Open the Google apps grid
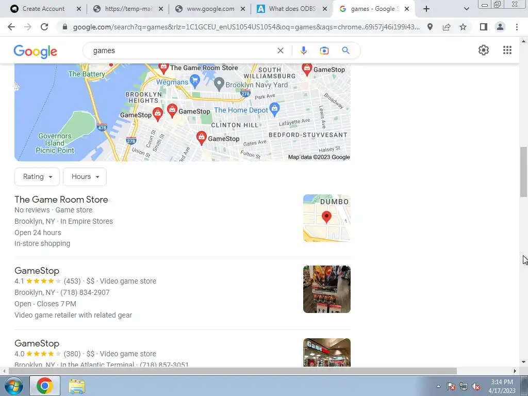This screenshot has height=396, width=528. click(x=507, y=50)
